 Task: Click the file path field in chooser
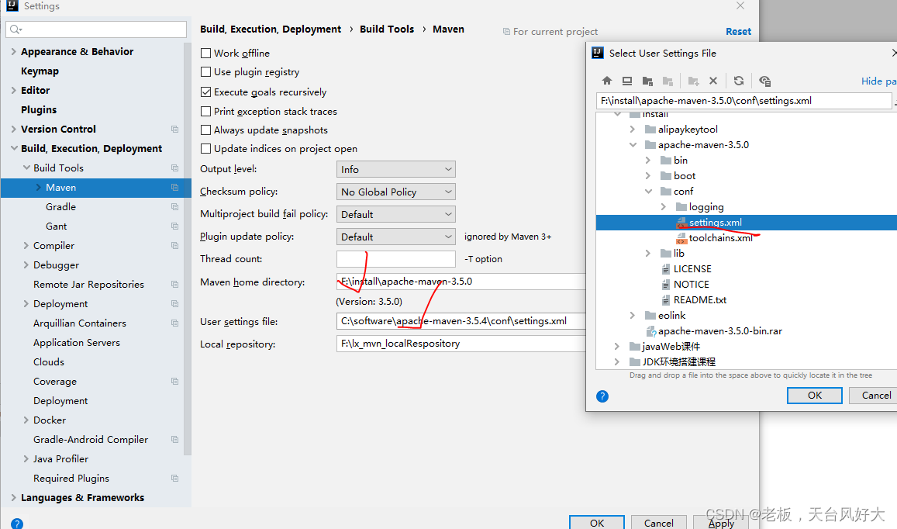(x=743, y=101)
